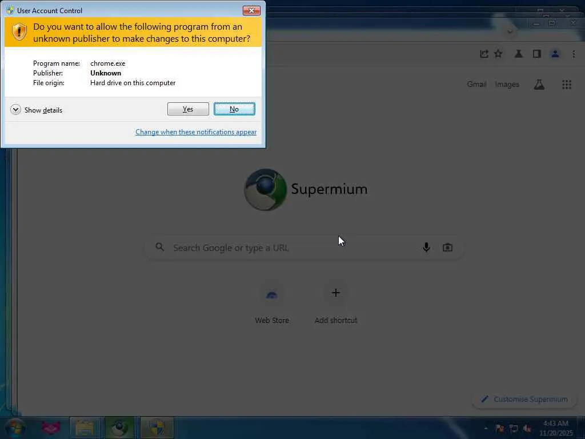
Task: Open the Images link
Action: 507,85
